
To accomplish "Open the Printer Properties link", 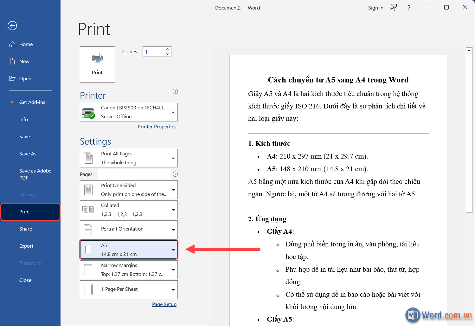I will (x=157, y=127).
